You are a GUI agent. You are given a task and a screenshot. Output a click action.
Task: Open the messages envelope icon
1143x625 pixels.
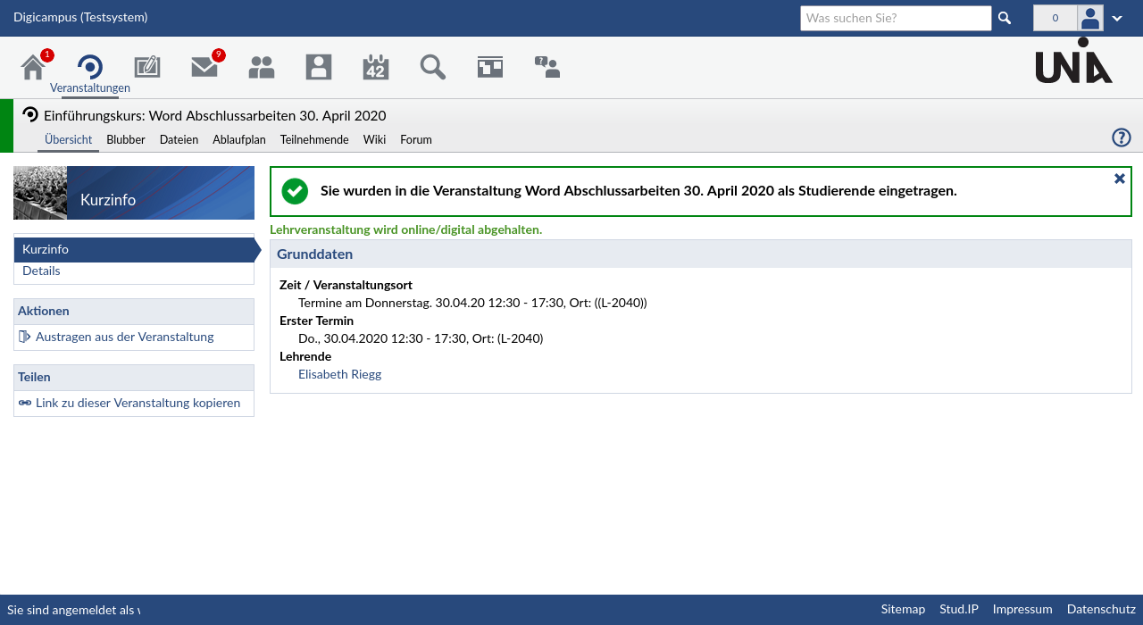click(x=204, y=67)
